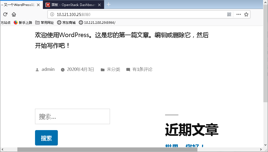Click the horizontal scrollbar thumb
Screen dimensions: 268x152
107,150
